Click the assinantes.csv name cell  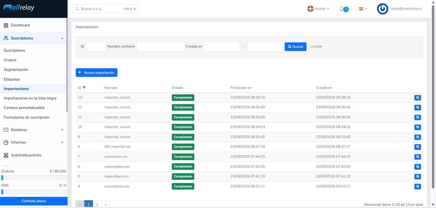click(116, 157)
